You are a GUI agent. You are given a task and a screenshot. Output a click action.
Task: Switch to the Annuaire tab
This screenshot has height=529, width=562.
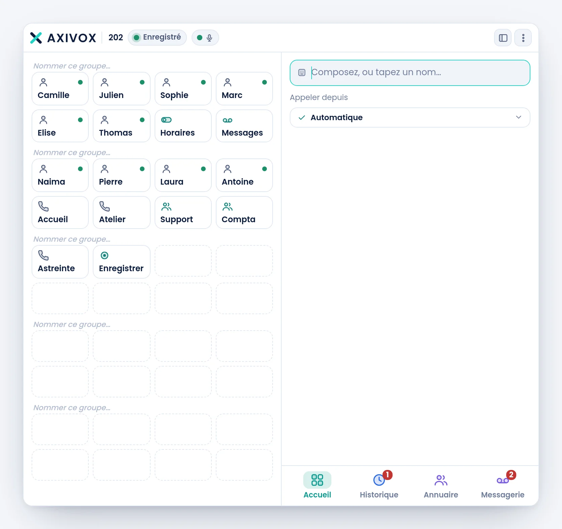441,485
